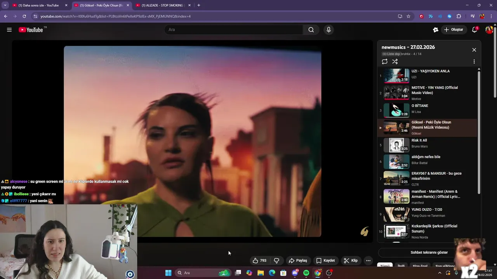Create a clip with Klip button
Viewport: 497px width, 279px height.
pos(350,260)
